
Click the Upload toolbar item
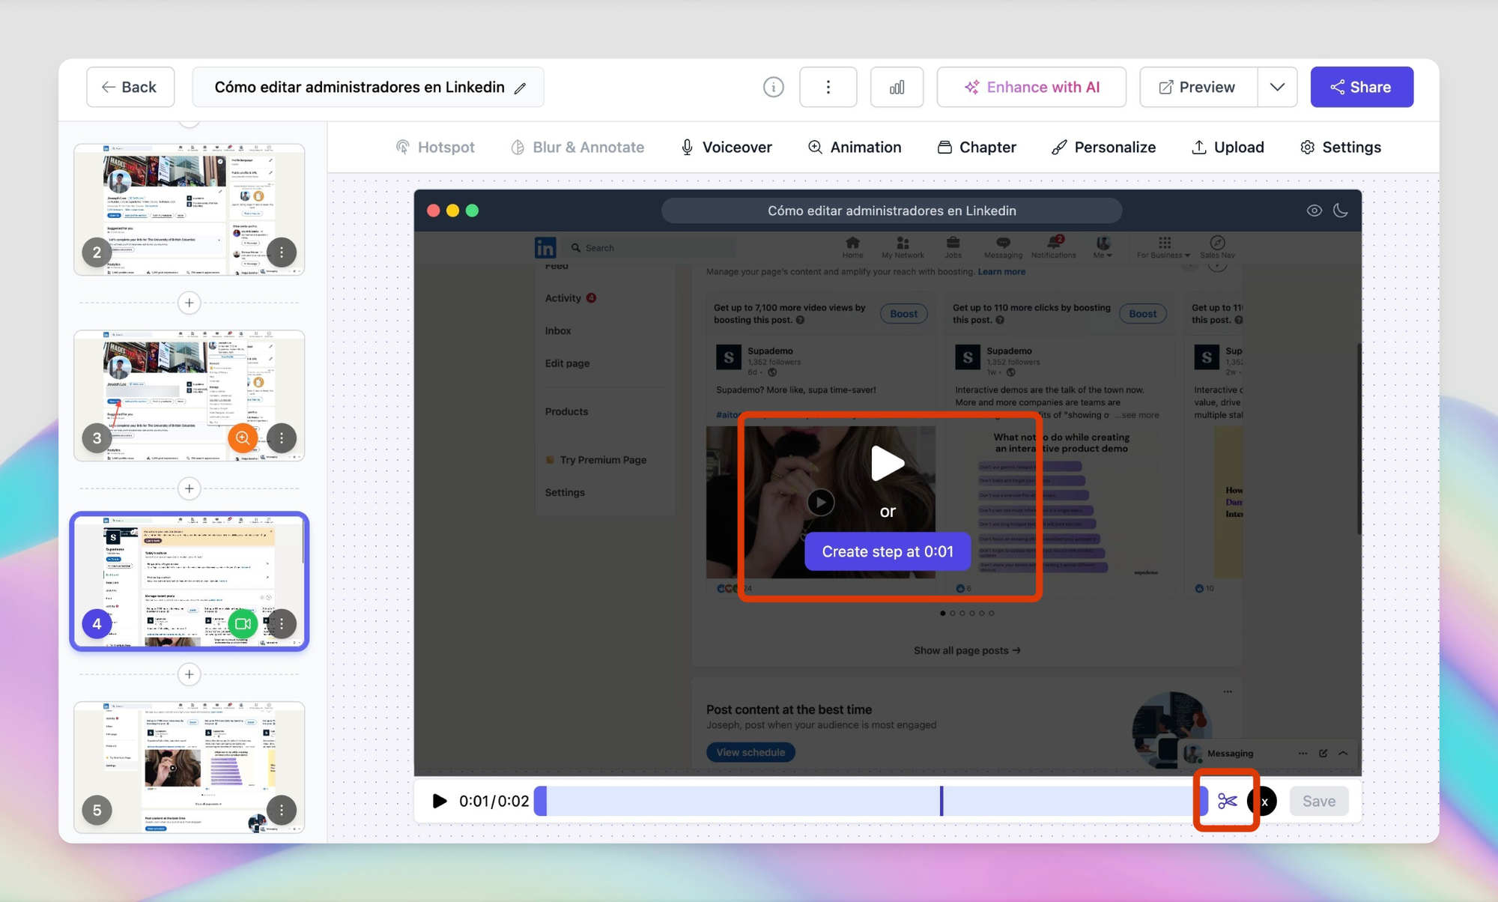1228,147
